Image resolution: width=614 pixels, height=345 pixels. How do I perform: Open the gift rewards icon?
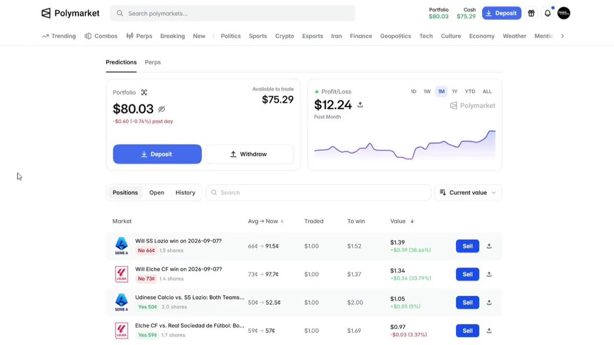click(x=531, y=13)
